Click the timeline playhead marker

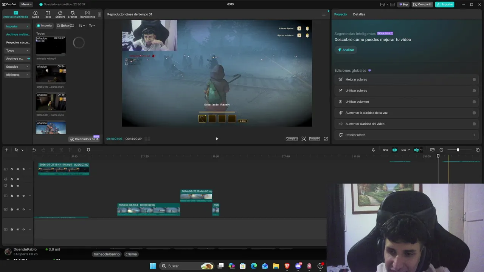(x=438, y=156)
